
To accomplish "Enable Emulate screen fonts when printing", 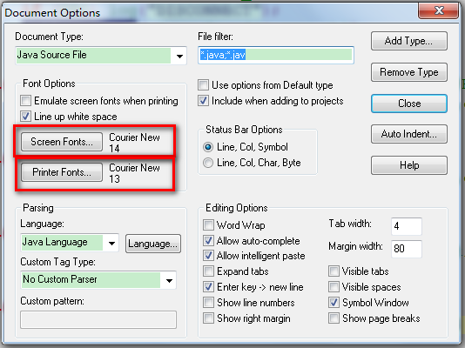I will click(x=25, y=101).
